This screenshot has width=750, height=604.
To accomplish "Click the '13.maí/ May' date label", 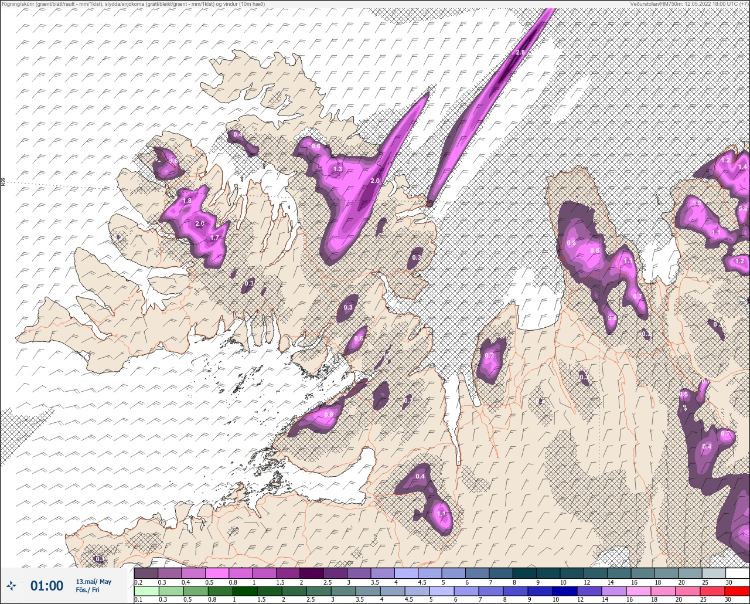I will tap(93, 582).
